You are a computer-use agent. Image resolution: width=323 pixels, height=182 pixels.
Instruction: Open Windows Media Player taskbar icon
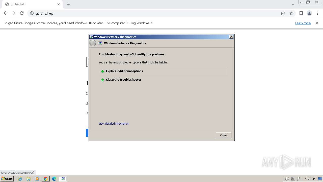[x=37, y=179]
